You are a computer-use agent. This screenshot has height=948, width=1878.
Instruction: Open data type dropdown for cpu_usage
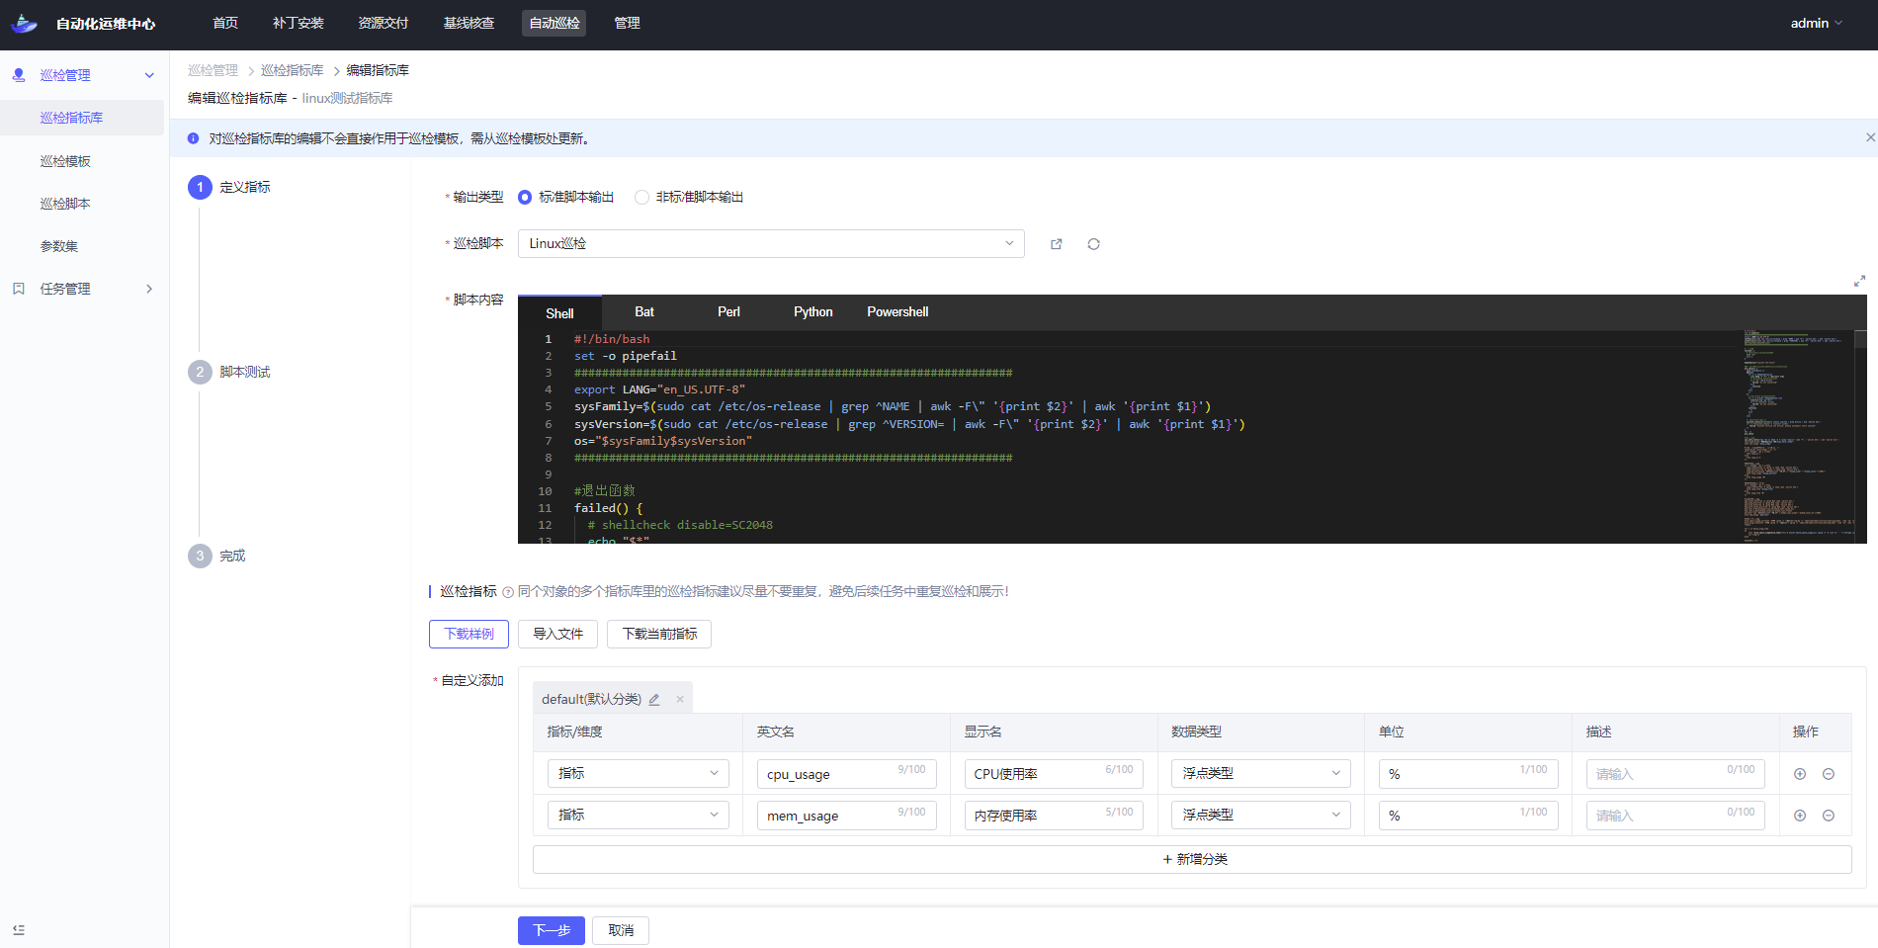(x=1259, y=774)
